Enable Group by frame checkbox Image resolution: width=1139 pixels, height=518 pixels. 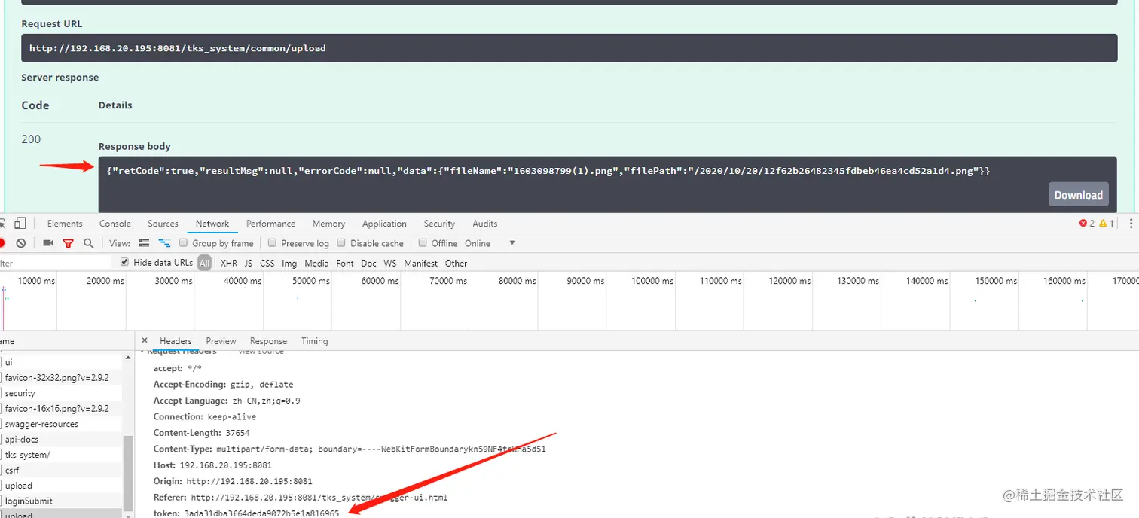(x=183, y=243)
